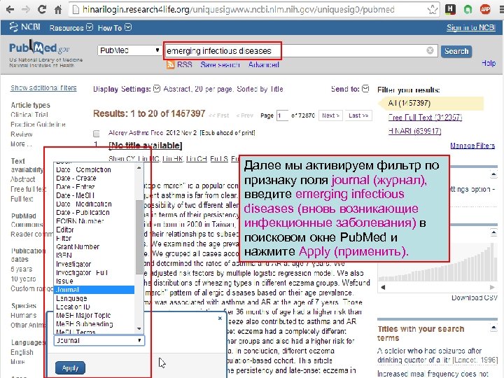
Task: Open Manage Filters link
Action: pos(472,146)
